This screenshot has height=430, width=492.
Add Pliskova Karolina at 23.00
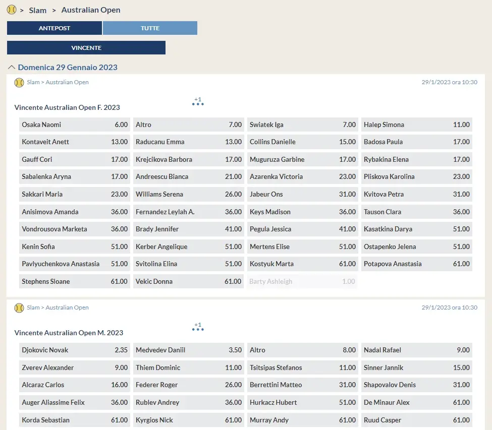[x=417, y=176]
